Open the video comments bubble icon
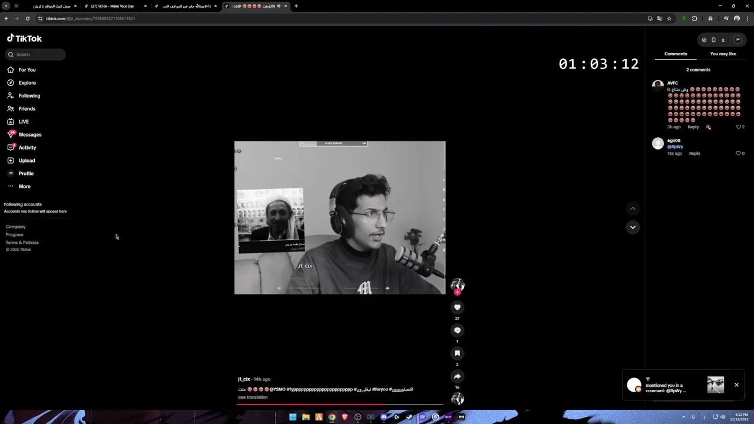754x424 pixels. pos(457,330)
